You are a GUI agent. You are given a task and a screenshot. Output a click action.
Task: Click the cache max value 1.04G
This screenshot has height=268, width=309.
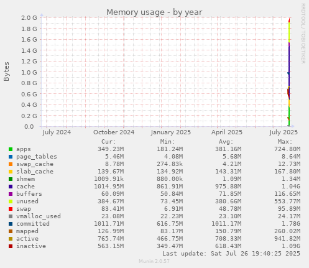click(x=291, y=187)
